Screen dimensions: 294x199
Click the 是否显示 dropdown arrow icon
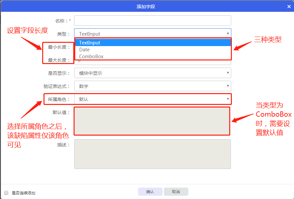coord(228,73)
